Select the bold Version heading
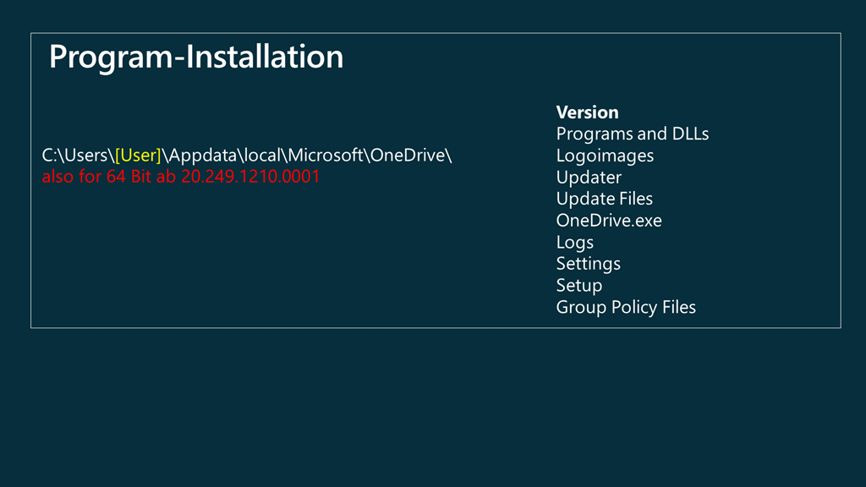 587,112
